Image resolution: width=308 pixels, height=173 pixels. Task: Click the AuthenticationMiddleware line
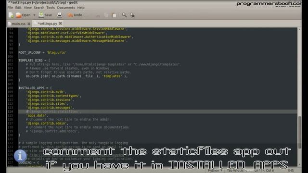pos(79,37)
